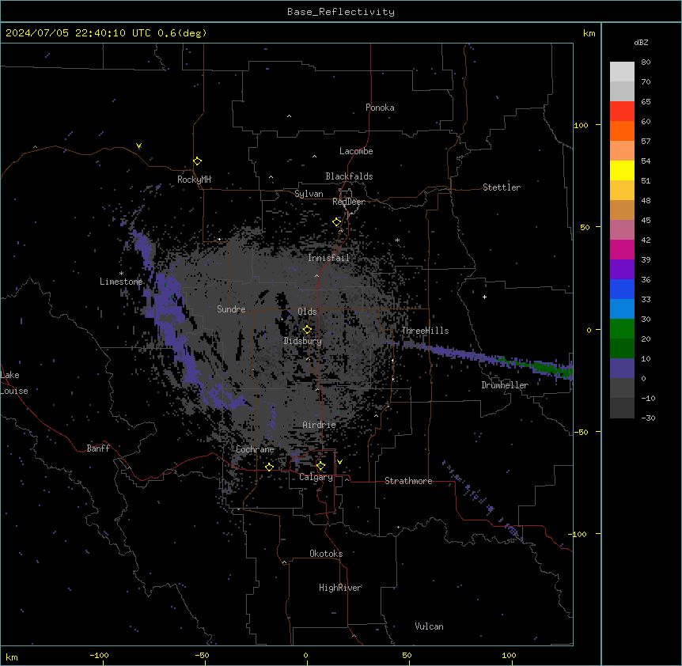Viewport: 682px width, 666px height.
Task: Click the Ponoka town label
Action: click(x=380, y=108)
